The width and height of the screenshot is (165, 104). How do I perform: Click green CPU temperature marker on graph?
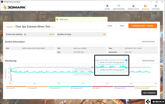[x=92, y=72]
